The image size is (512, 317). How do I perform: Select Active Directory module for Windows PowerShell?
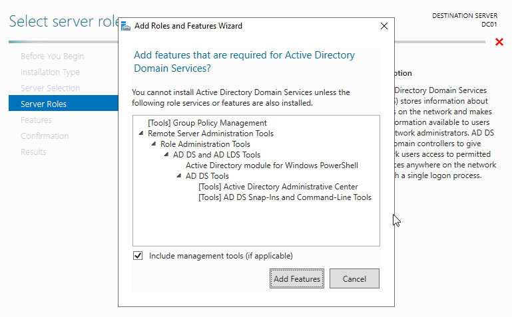click(x=272, y=165)
